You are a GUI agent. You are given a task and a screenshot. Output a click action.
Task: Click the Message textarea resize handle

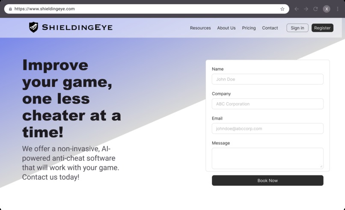pos(321,166)
